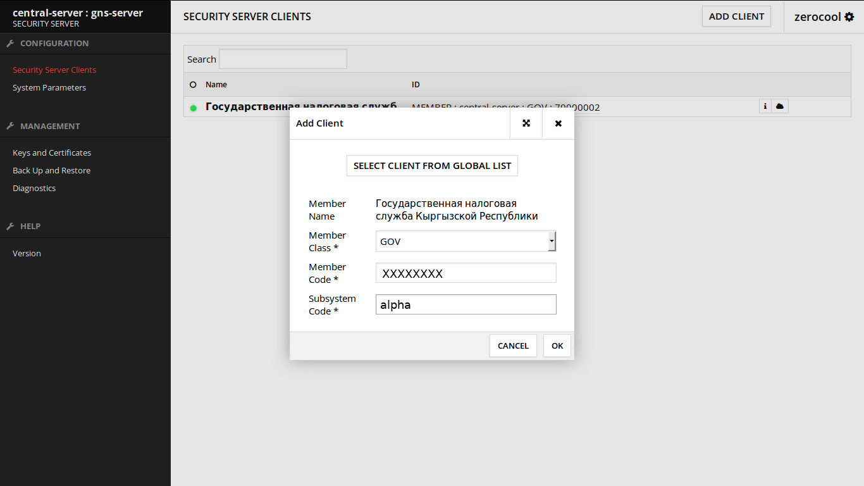Open client details via info icon
This screenshot has height=486, width=864.
click(x=765, y=106)
